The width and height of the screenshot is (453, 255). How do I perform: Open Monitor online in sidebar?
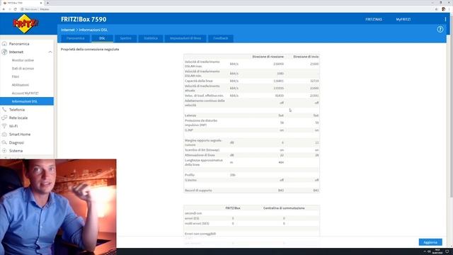coord(23,60)
